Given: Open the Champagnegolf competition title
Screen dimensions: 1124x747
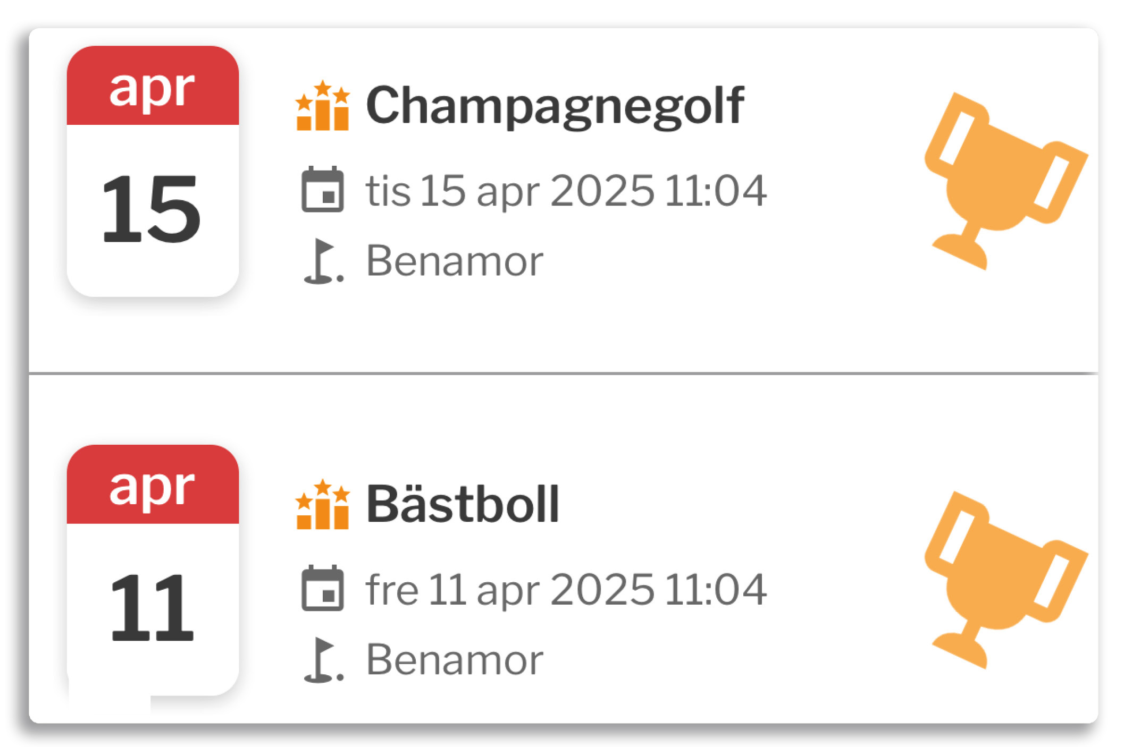Looking at the screenshot, I should point(555,106).
